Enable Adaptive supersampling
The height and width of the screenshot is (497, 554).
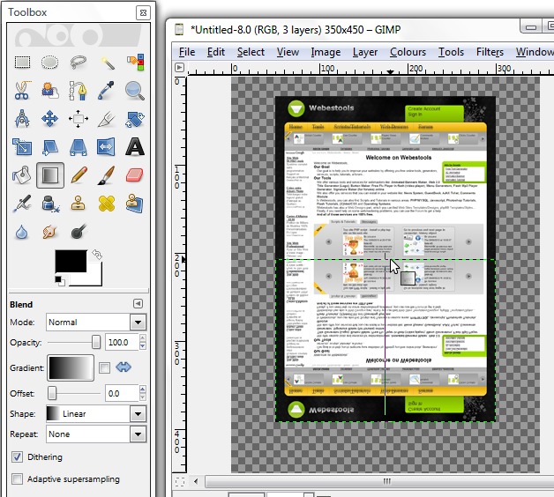17,479
